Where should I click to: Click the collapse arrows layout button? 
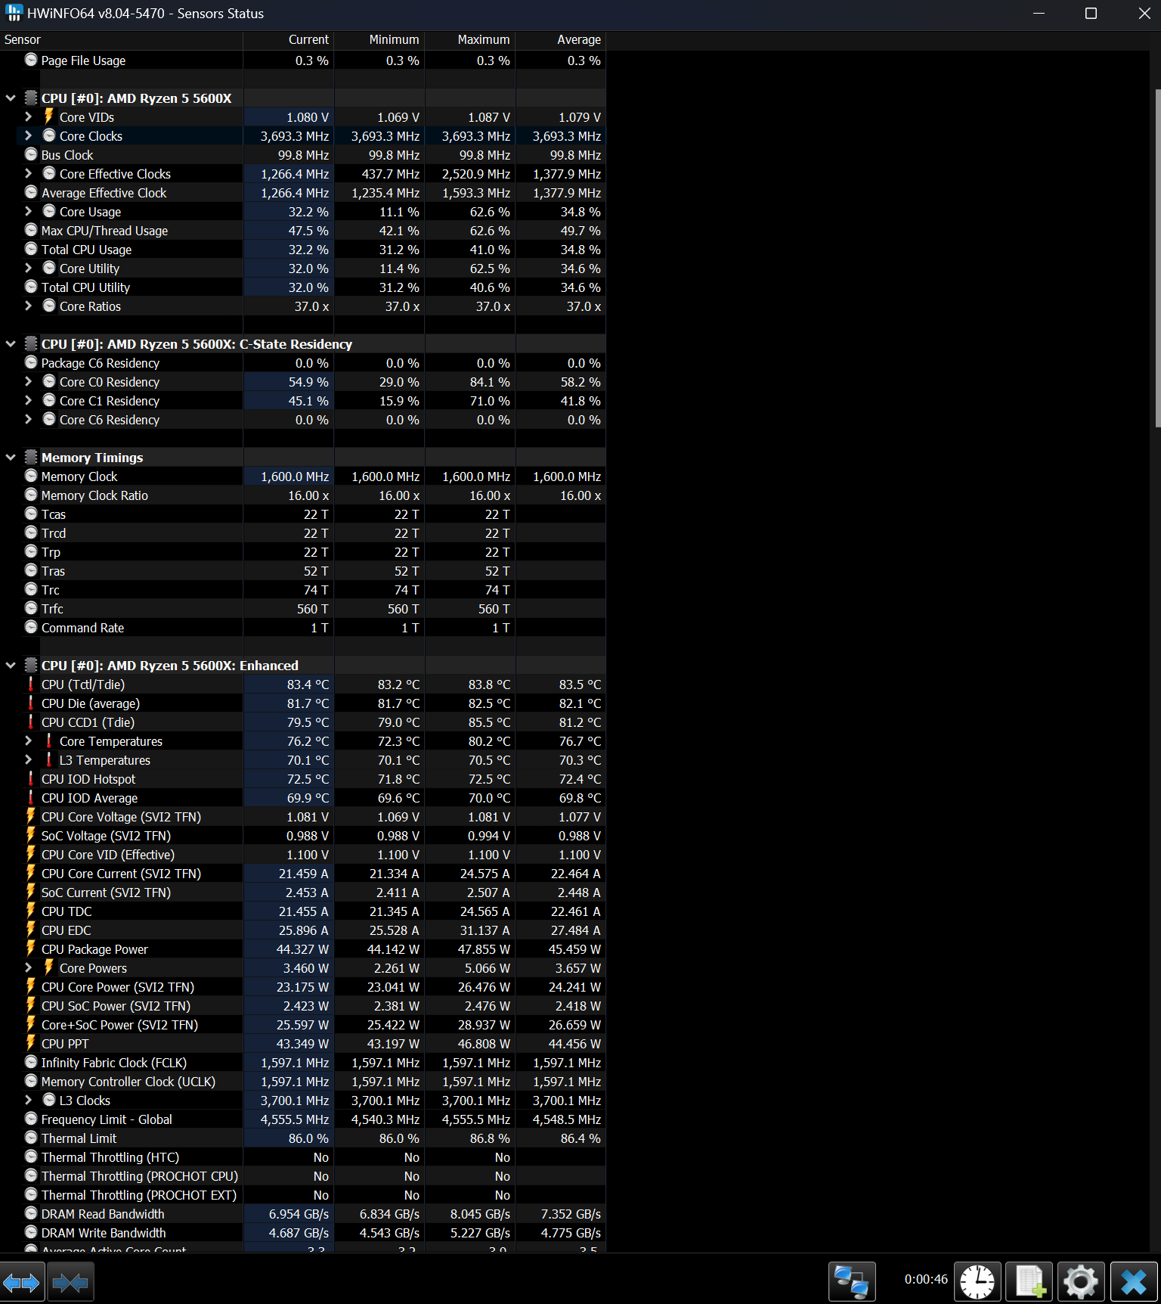(70, 1282)
